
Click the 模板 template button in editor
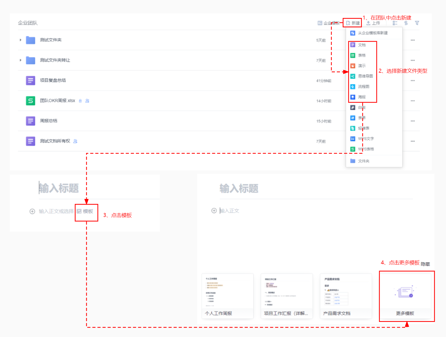click(85, 211)
